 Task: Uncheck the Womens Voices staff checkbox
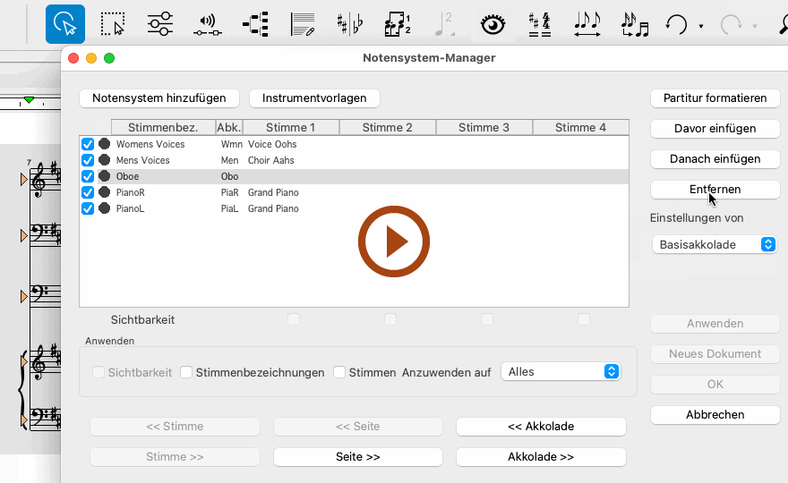(x=88, y=144)
